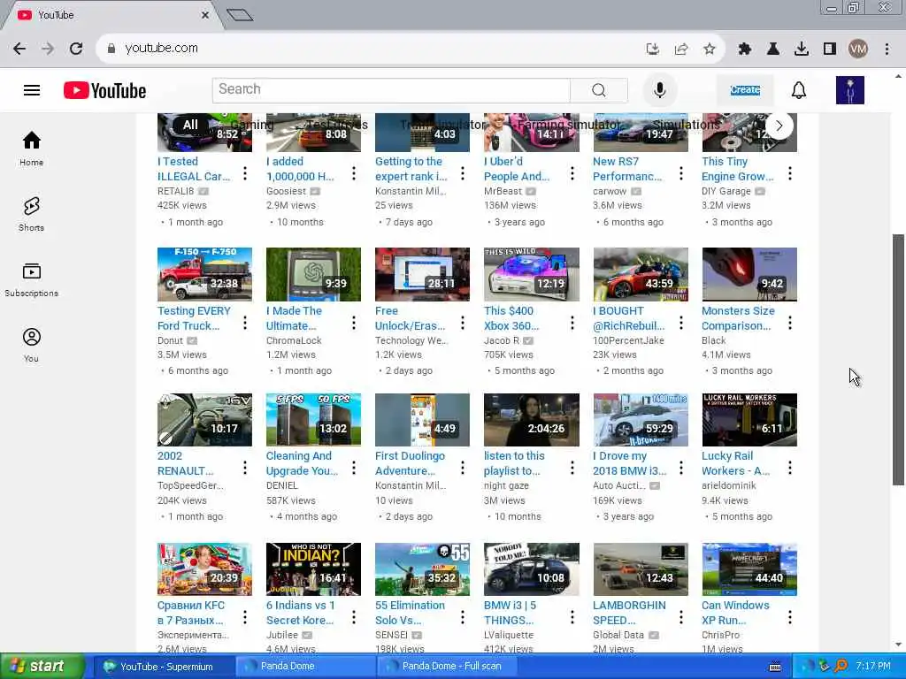Open Subscriptions from the sidebar

[31, 280]
